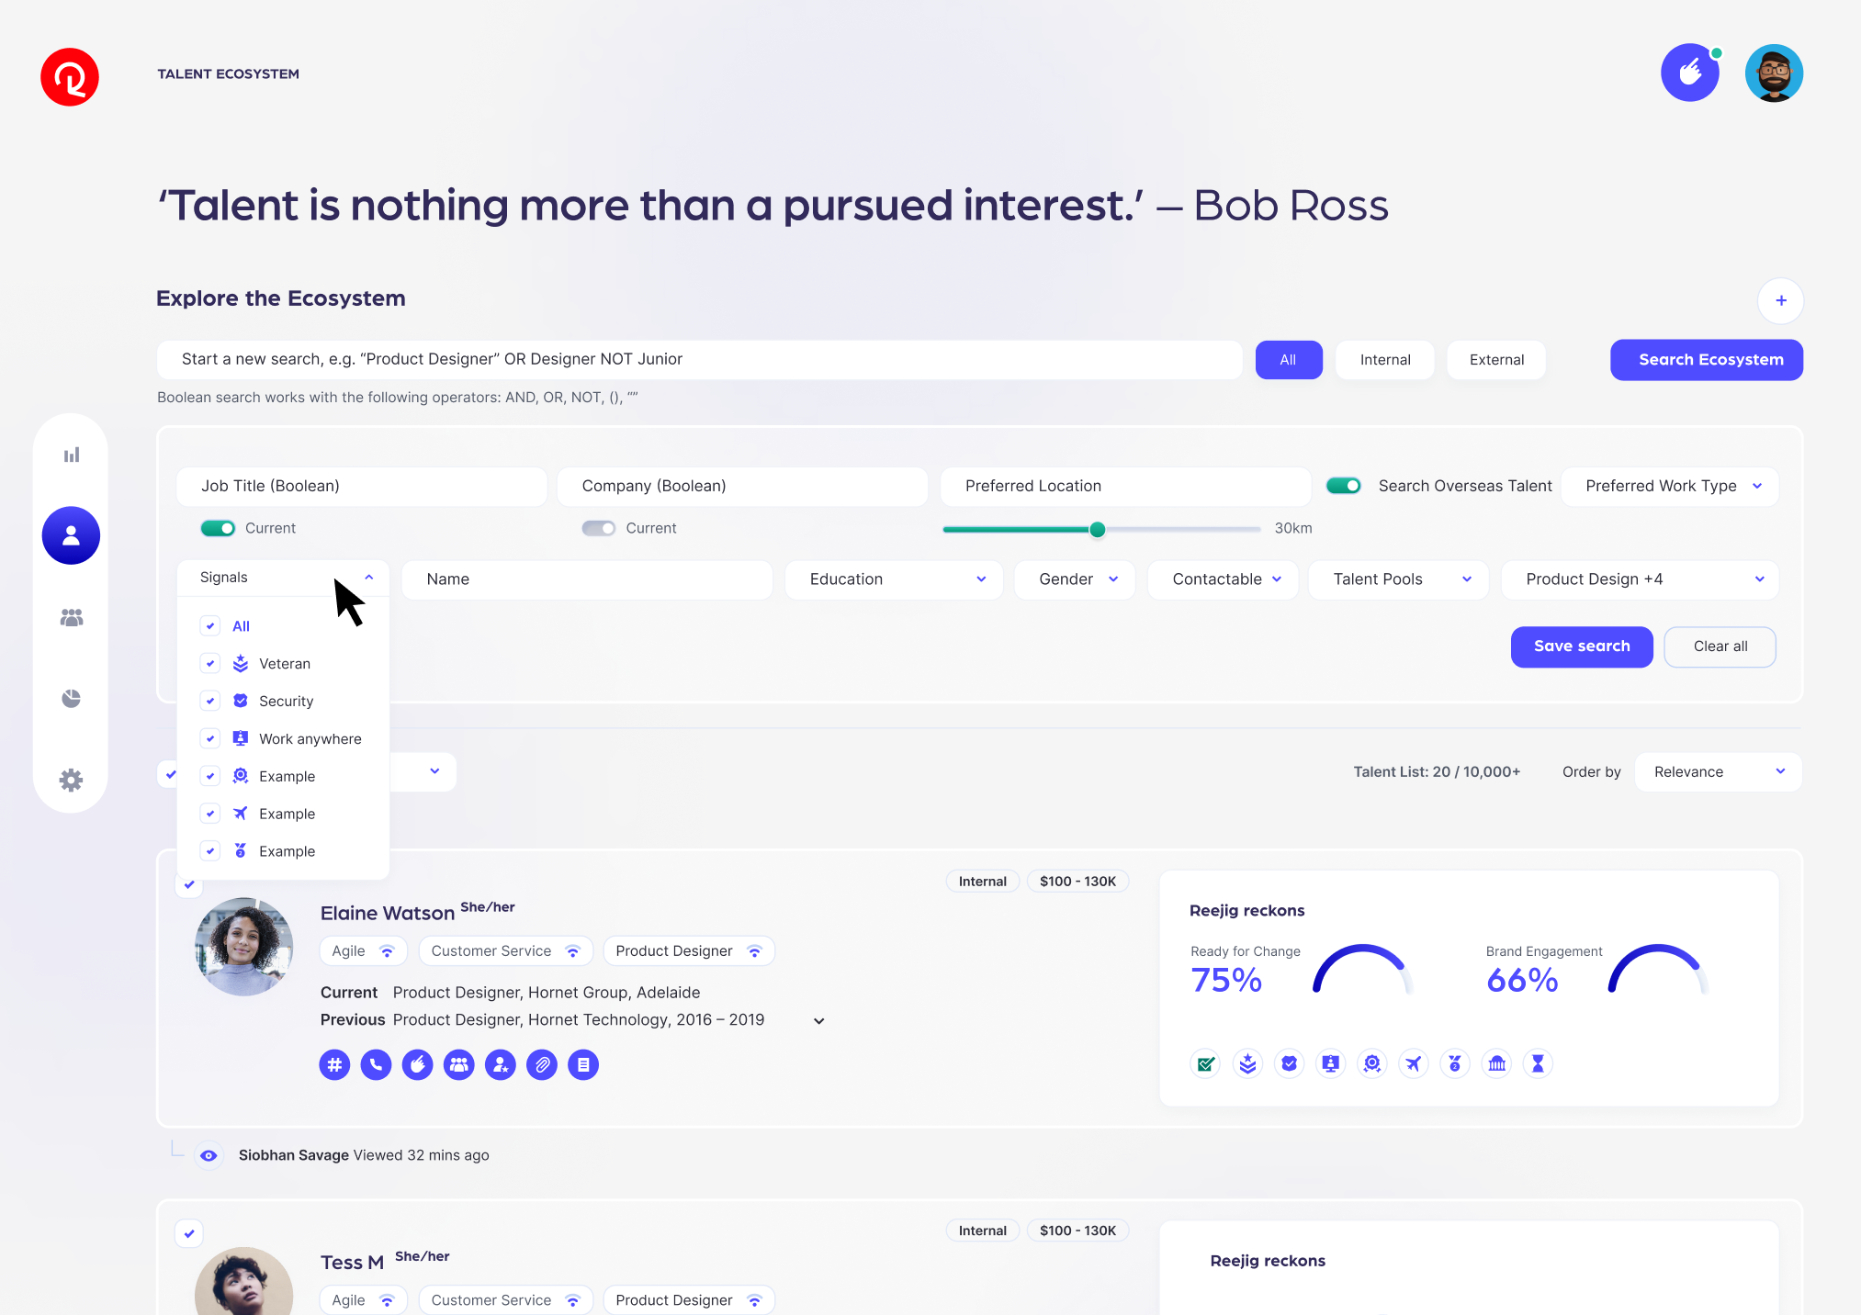Viewport: 1861px width, 1315px height.
Task: Click the hourglass signal icon in Reejig reckons
Action: (1538, 1063)
